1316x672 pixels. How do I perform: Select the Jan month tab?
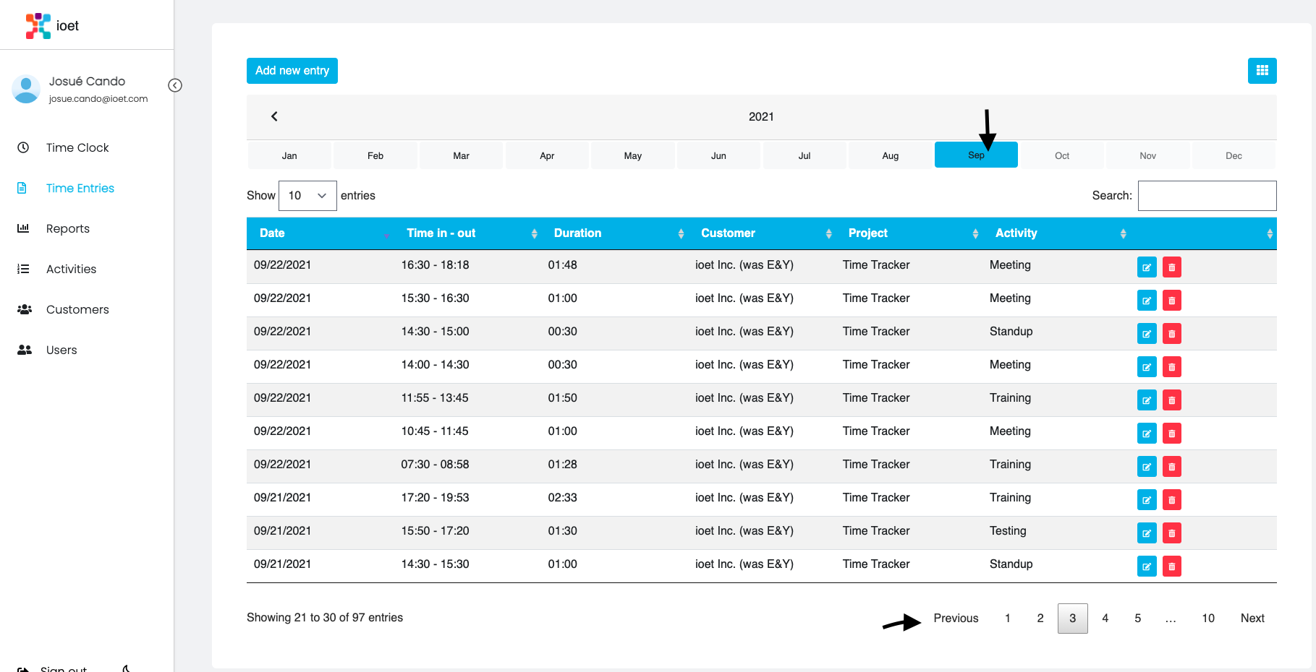point(289,155)
